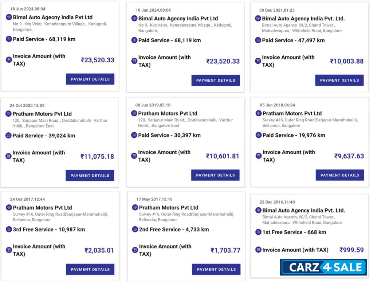This screenshot has width=373, height=281.
Task: Open PAYMENT DETAILS for the ₹9,637.63 invoice
Action: [x=339, y=175]
